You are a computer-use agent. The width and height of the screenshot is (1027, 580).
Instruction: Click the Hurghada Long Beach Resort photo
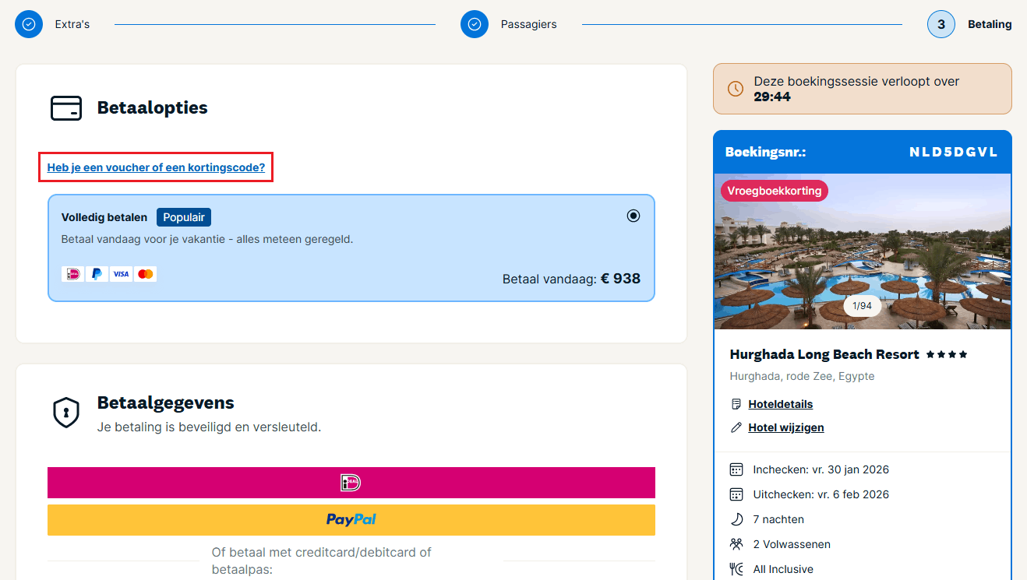point(862,251)
